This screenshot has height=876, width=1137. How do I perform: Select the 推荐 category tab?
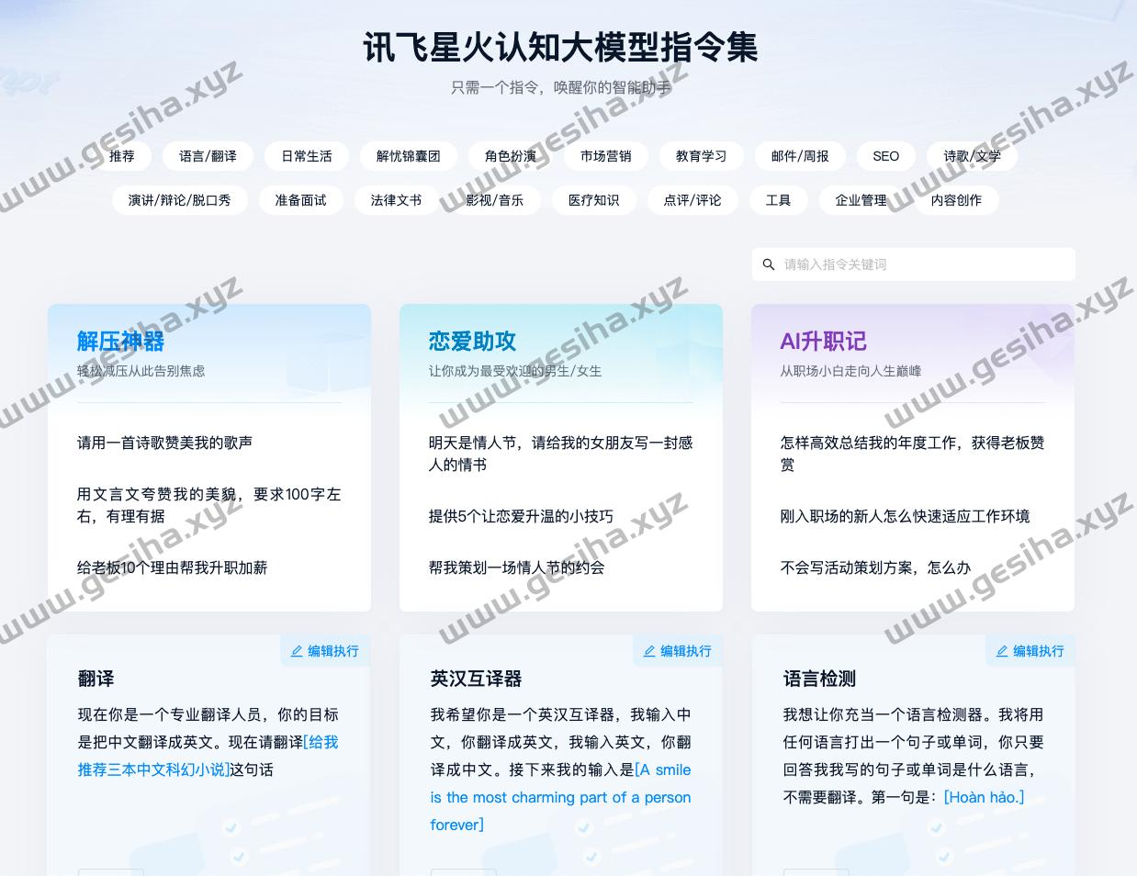(122, 156)
